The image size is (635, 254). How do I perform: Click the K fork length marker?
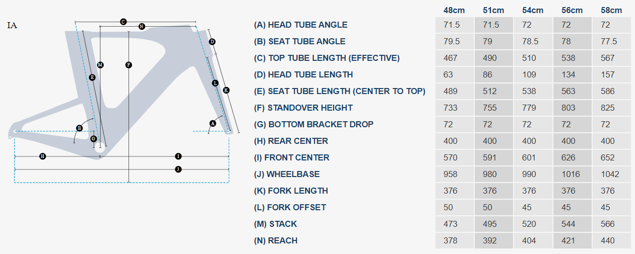226,90
